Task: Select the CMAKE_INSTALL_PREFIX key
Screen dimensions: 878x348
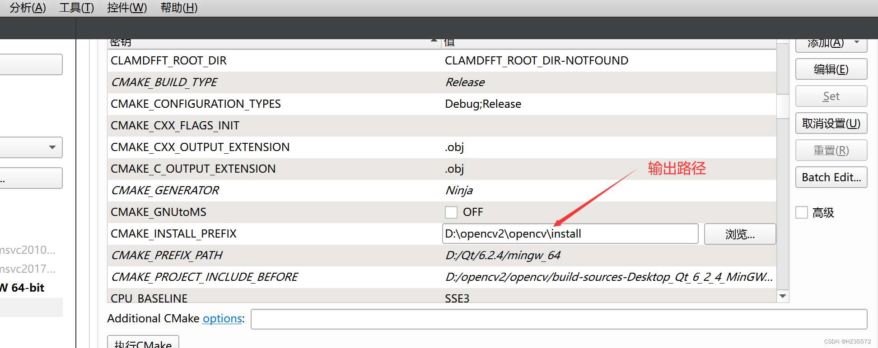Action: click(173, 234)
